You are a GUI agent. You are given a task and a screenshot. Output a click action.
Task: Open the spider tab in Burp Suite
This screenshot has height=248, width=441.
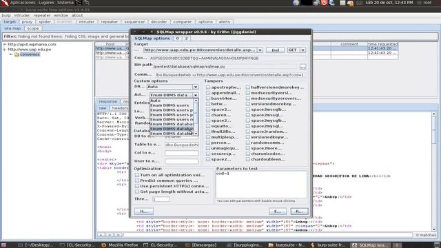(x=45, y=21)
